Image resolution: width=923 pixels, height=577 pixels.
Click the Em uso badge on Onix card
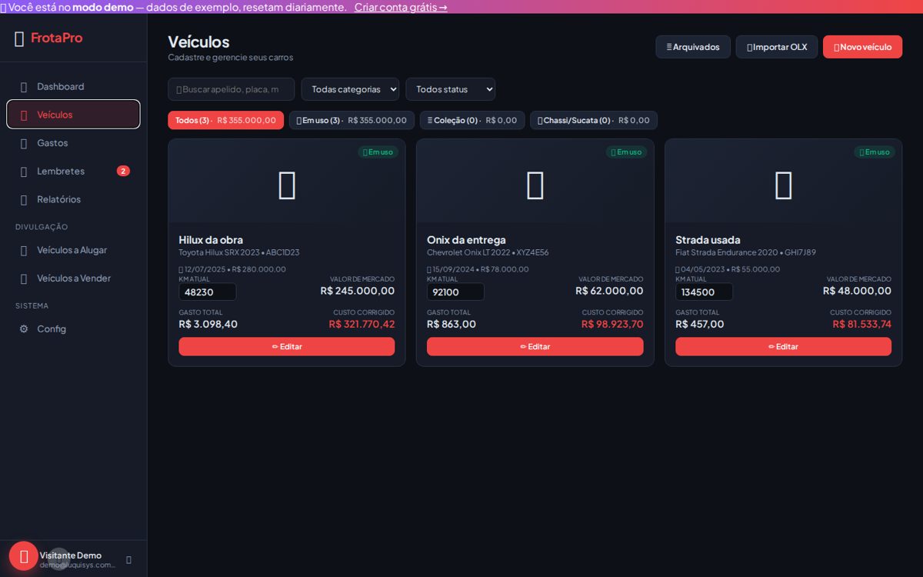click(626, 152)
